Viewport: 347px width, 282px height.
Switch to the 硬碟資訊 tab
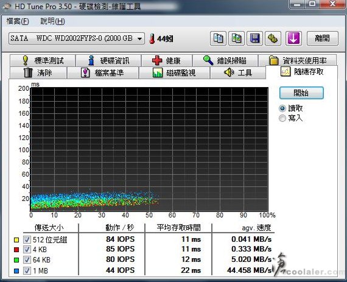click(x=108, y=60)
